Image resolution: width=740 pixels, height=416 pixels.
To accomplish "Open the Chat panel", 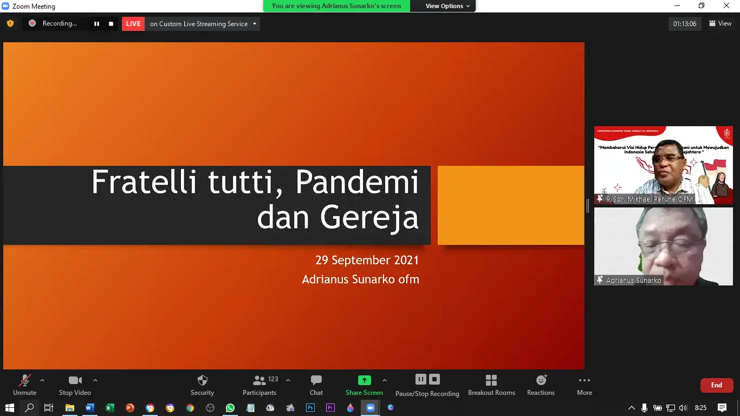I will click(x=316, y=385).
